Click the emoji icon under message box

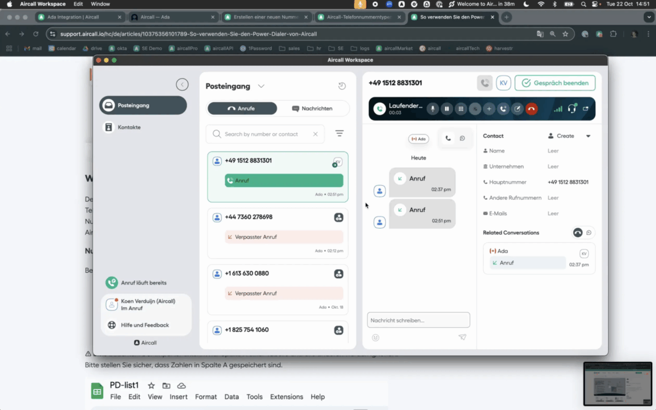[375, 338]
